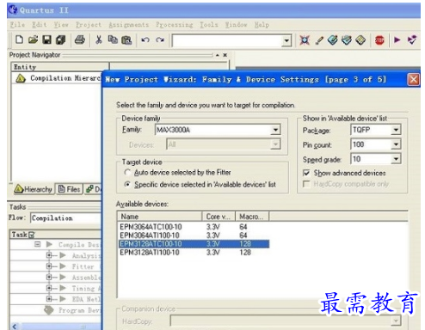Open the Edit menu

[40, 25]
